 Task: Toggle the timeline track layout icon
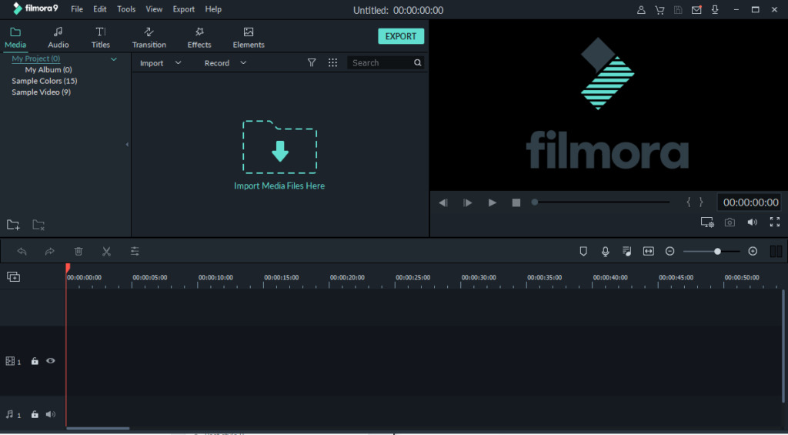[776, 251]
